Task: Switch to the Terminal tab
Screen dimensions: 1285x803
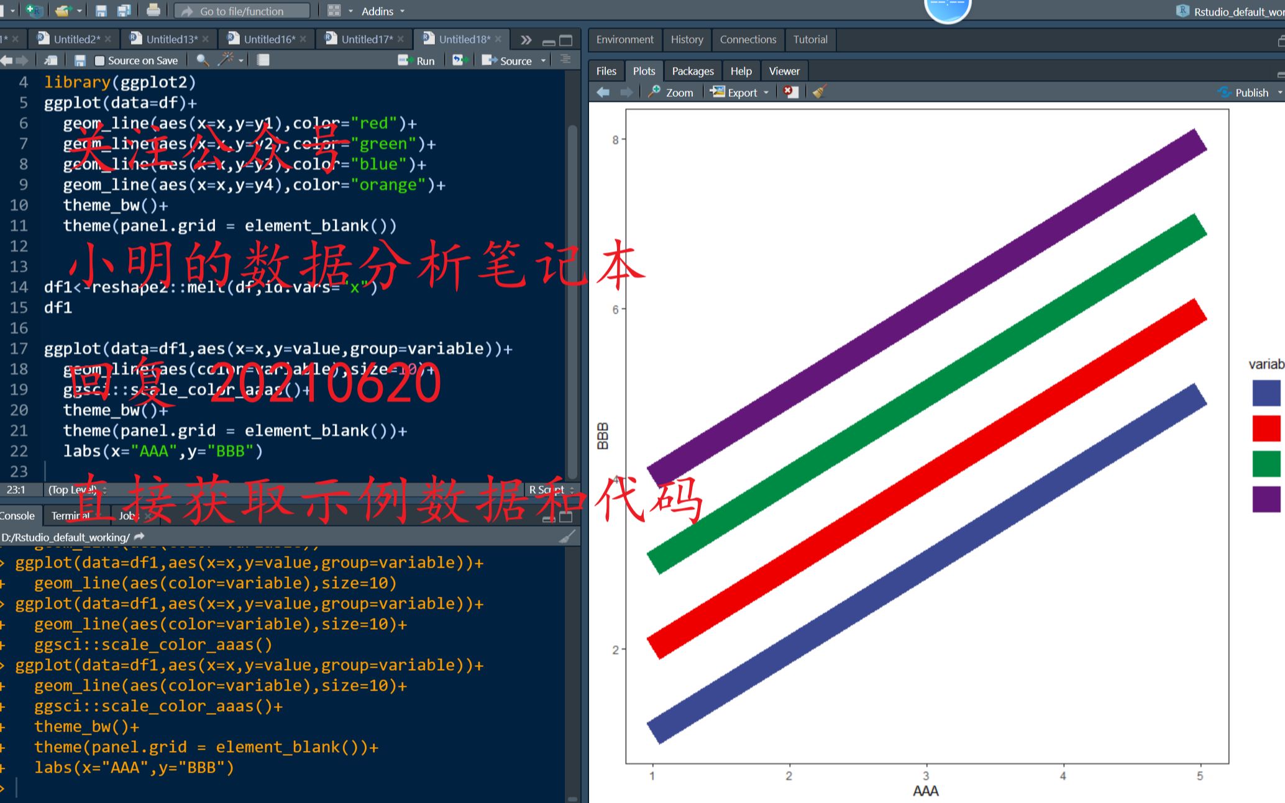Action: pyautogui.click(x=71, y=515)
